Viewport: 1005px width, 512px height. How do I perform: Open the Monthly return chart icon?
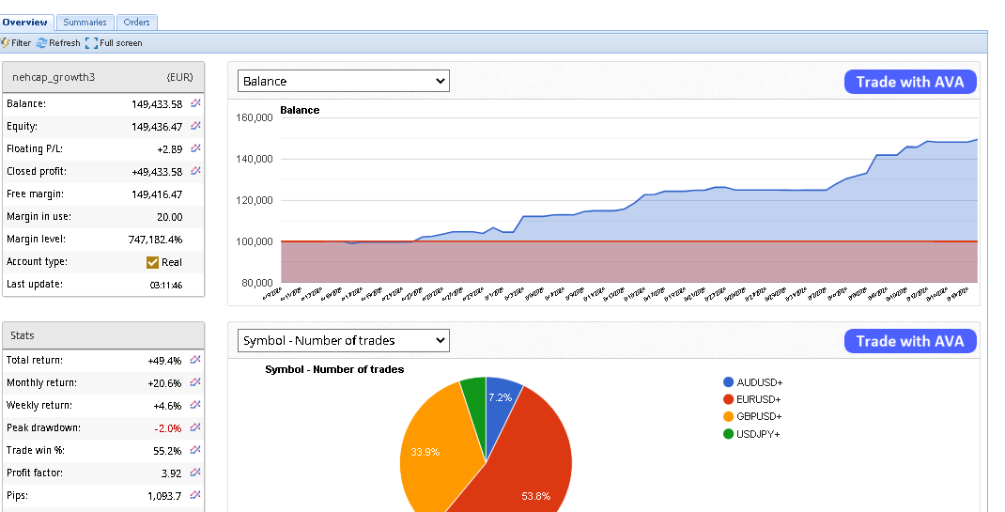tap(195, 382)
